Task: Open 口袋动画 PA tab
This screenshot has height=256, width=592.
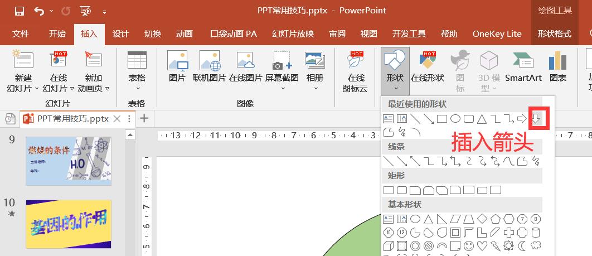Action: pos(234,33)
